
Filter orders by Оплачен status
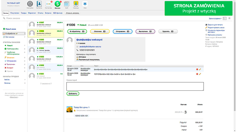[11, 58]
